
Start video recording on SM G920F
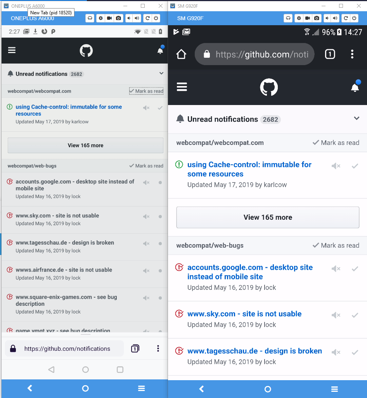coord(308,18)
